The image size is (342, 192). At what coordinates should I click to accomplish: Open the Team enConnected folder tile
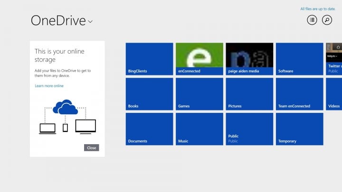point(299,94)
